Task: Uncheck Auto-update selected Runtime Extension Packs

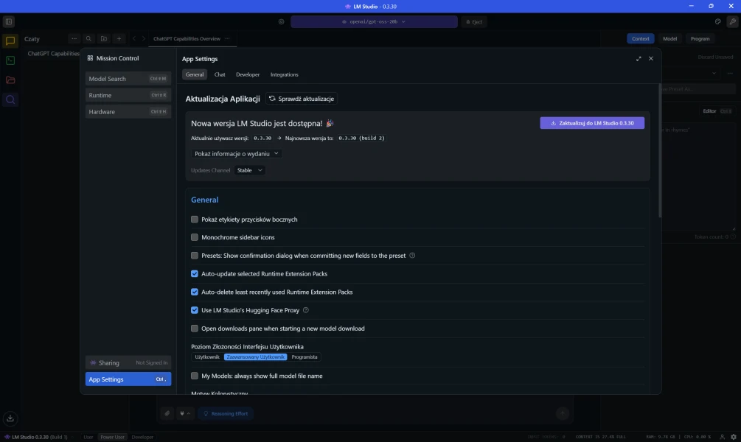Action: pos(195,274)
